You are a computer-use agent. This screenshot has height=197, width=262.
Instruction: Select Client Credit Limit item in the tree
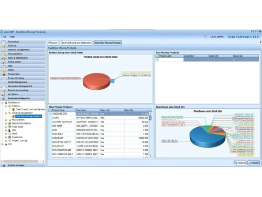tap(30, 109)
